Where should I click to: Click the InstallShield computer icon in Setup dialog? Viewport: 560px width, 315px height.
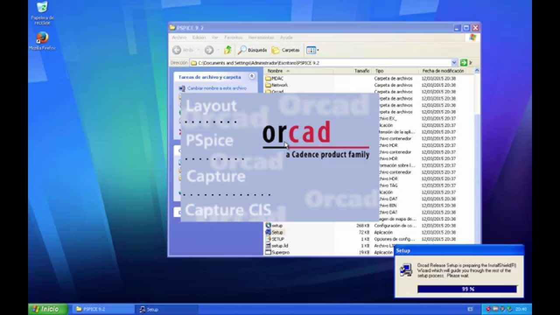pyautogui.click(x=406, y=270)
